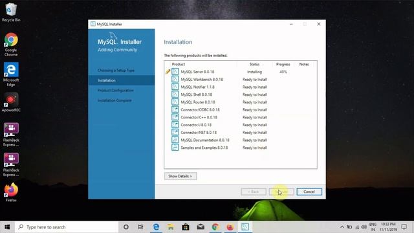Click the Samples and Examples 8.0.18 name
This screenshot has height=233, width=414.
point(204,148)
